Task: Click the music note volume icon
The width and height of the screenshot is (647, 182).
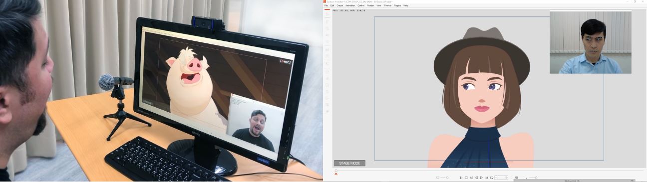Action: click(x=526, y=178)
